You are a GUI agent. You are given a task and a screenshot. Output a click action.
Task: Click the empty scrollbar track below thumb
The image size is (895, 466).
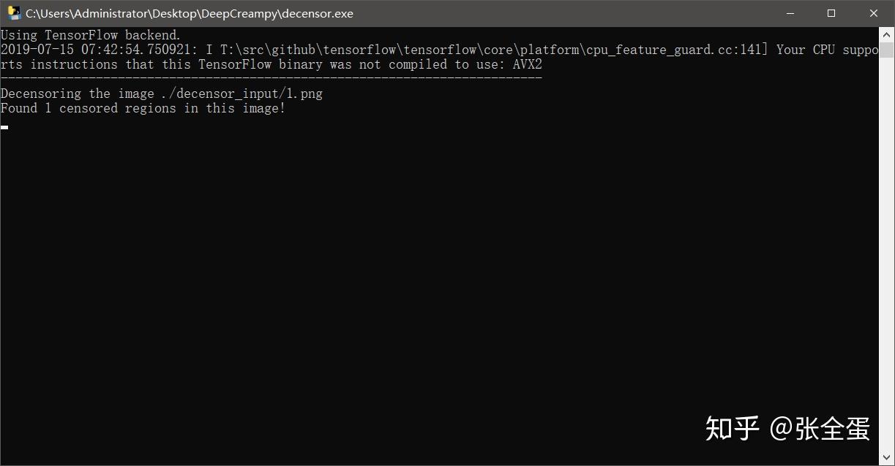click(x=887, y=254)
